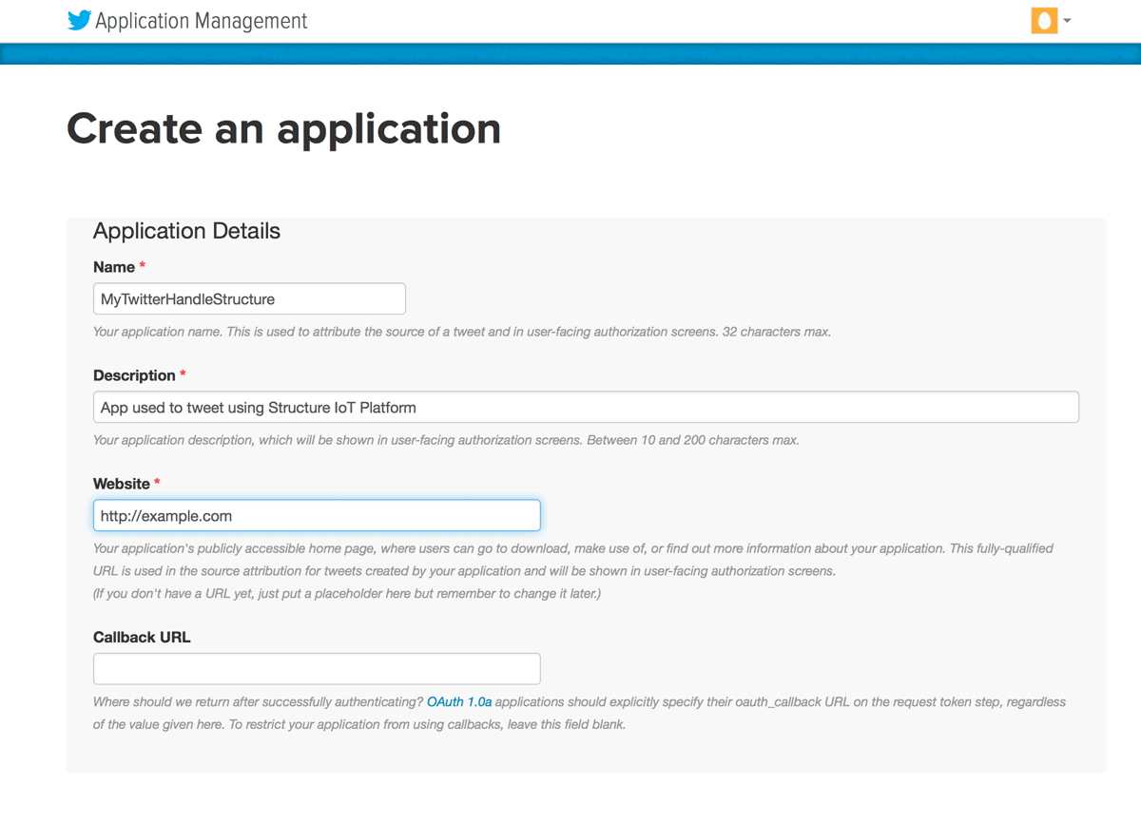Click the Website field label
Viewport: 1141px width, 823px height.
[122, 484]
